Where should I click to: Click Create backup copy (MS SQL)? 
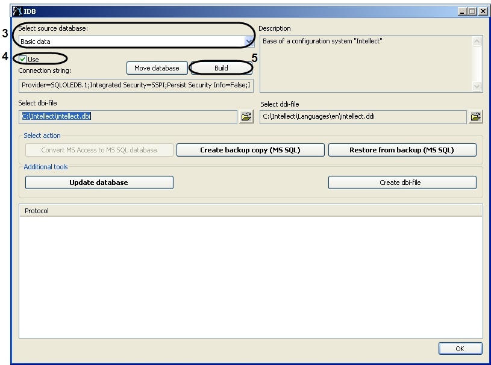(x=250, y=150)
